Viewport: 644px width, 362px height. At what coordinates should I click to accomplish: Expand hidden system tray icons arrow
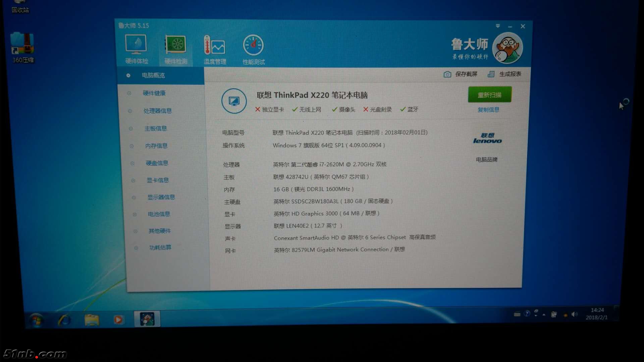click(544, 314)
